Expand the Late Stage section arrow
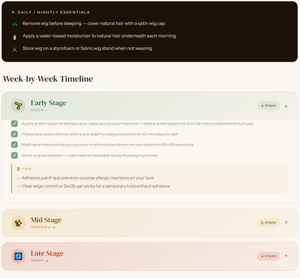Image resolution: width=300 pixels, height=278 pixels. [x=286, y=256]
